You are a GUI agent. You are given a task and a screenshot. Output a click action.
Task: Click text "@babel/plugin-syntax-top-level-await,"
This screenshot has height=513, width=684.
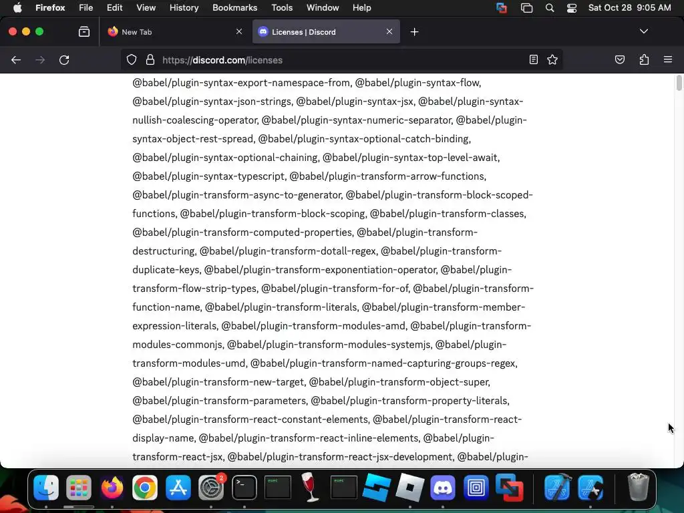coord(411,158)
